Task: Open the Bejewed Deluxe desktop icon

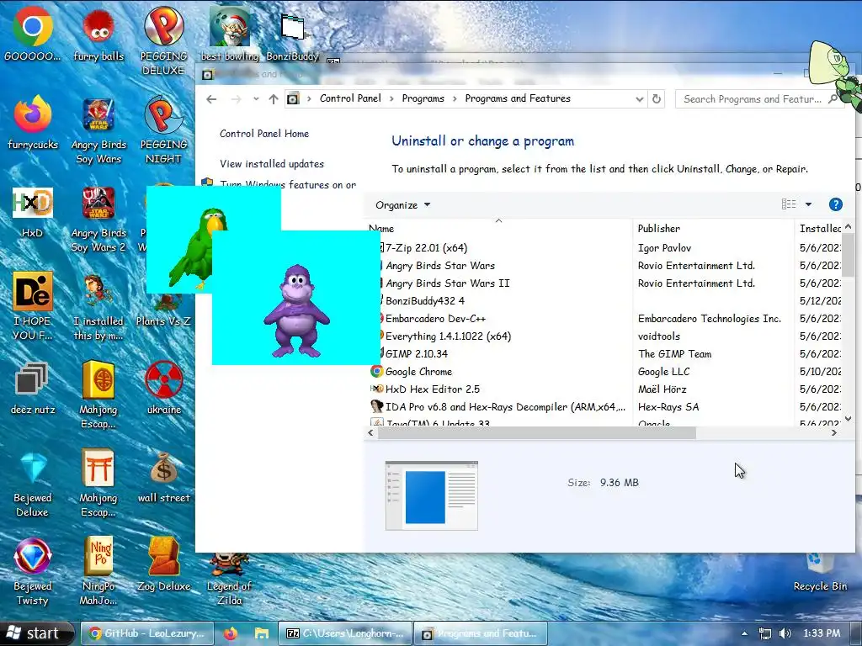Action: (33, 484)
